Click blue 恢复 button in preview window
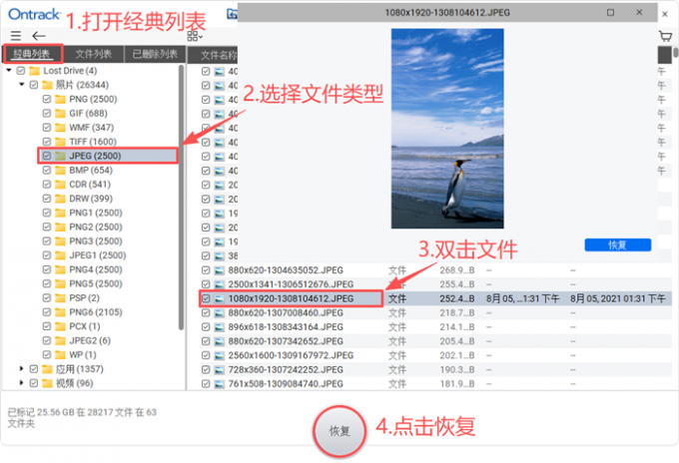Screen dimensions: 679x463 617,245
